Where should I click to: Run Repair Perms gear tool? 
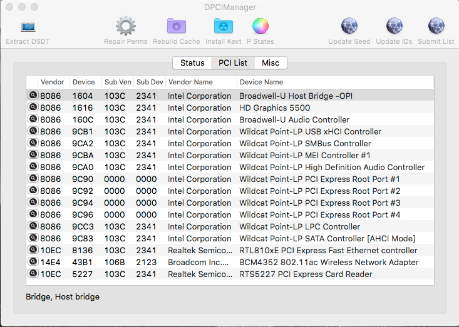[126, 26]
